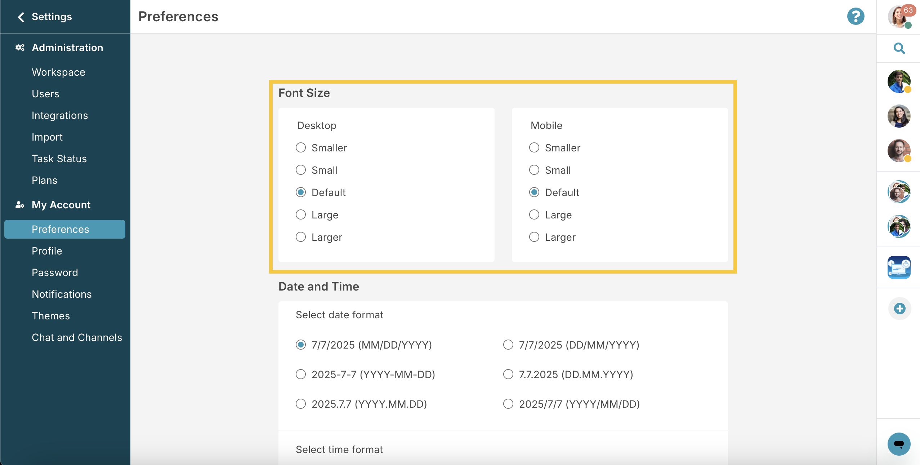Select Mobile Small font size
The width and height of the screenshot is (920, 465).
click(x=534, y=170)
